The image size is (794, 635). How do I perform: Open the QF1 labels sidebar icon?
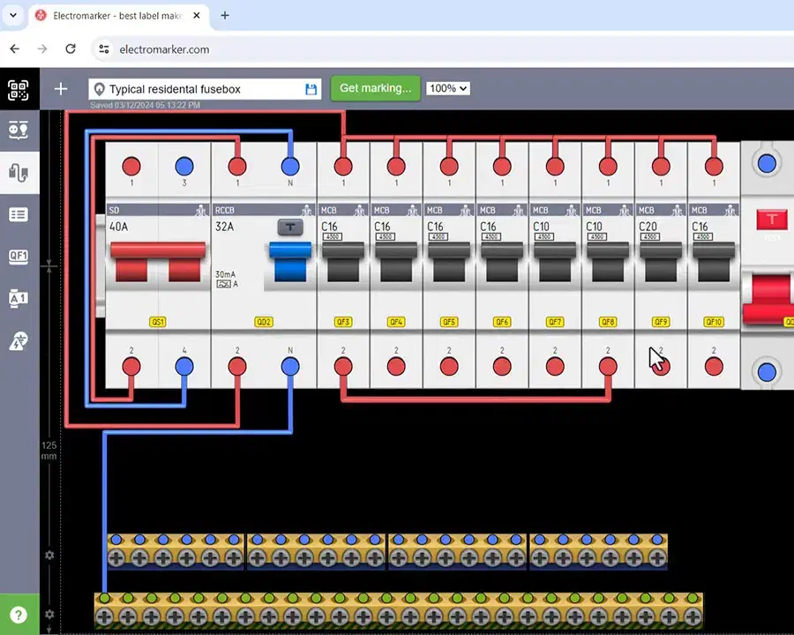(x=19, y=257)
